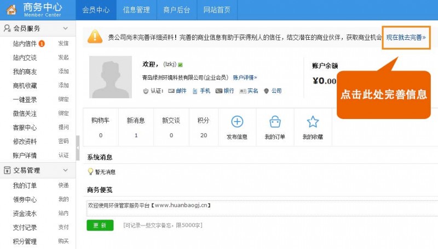Click the unread badge on 站内信件
The image size is (438, 249).
[42, 44]
